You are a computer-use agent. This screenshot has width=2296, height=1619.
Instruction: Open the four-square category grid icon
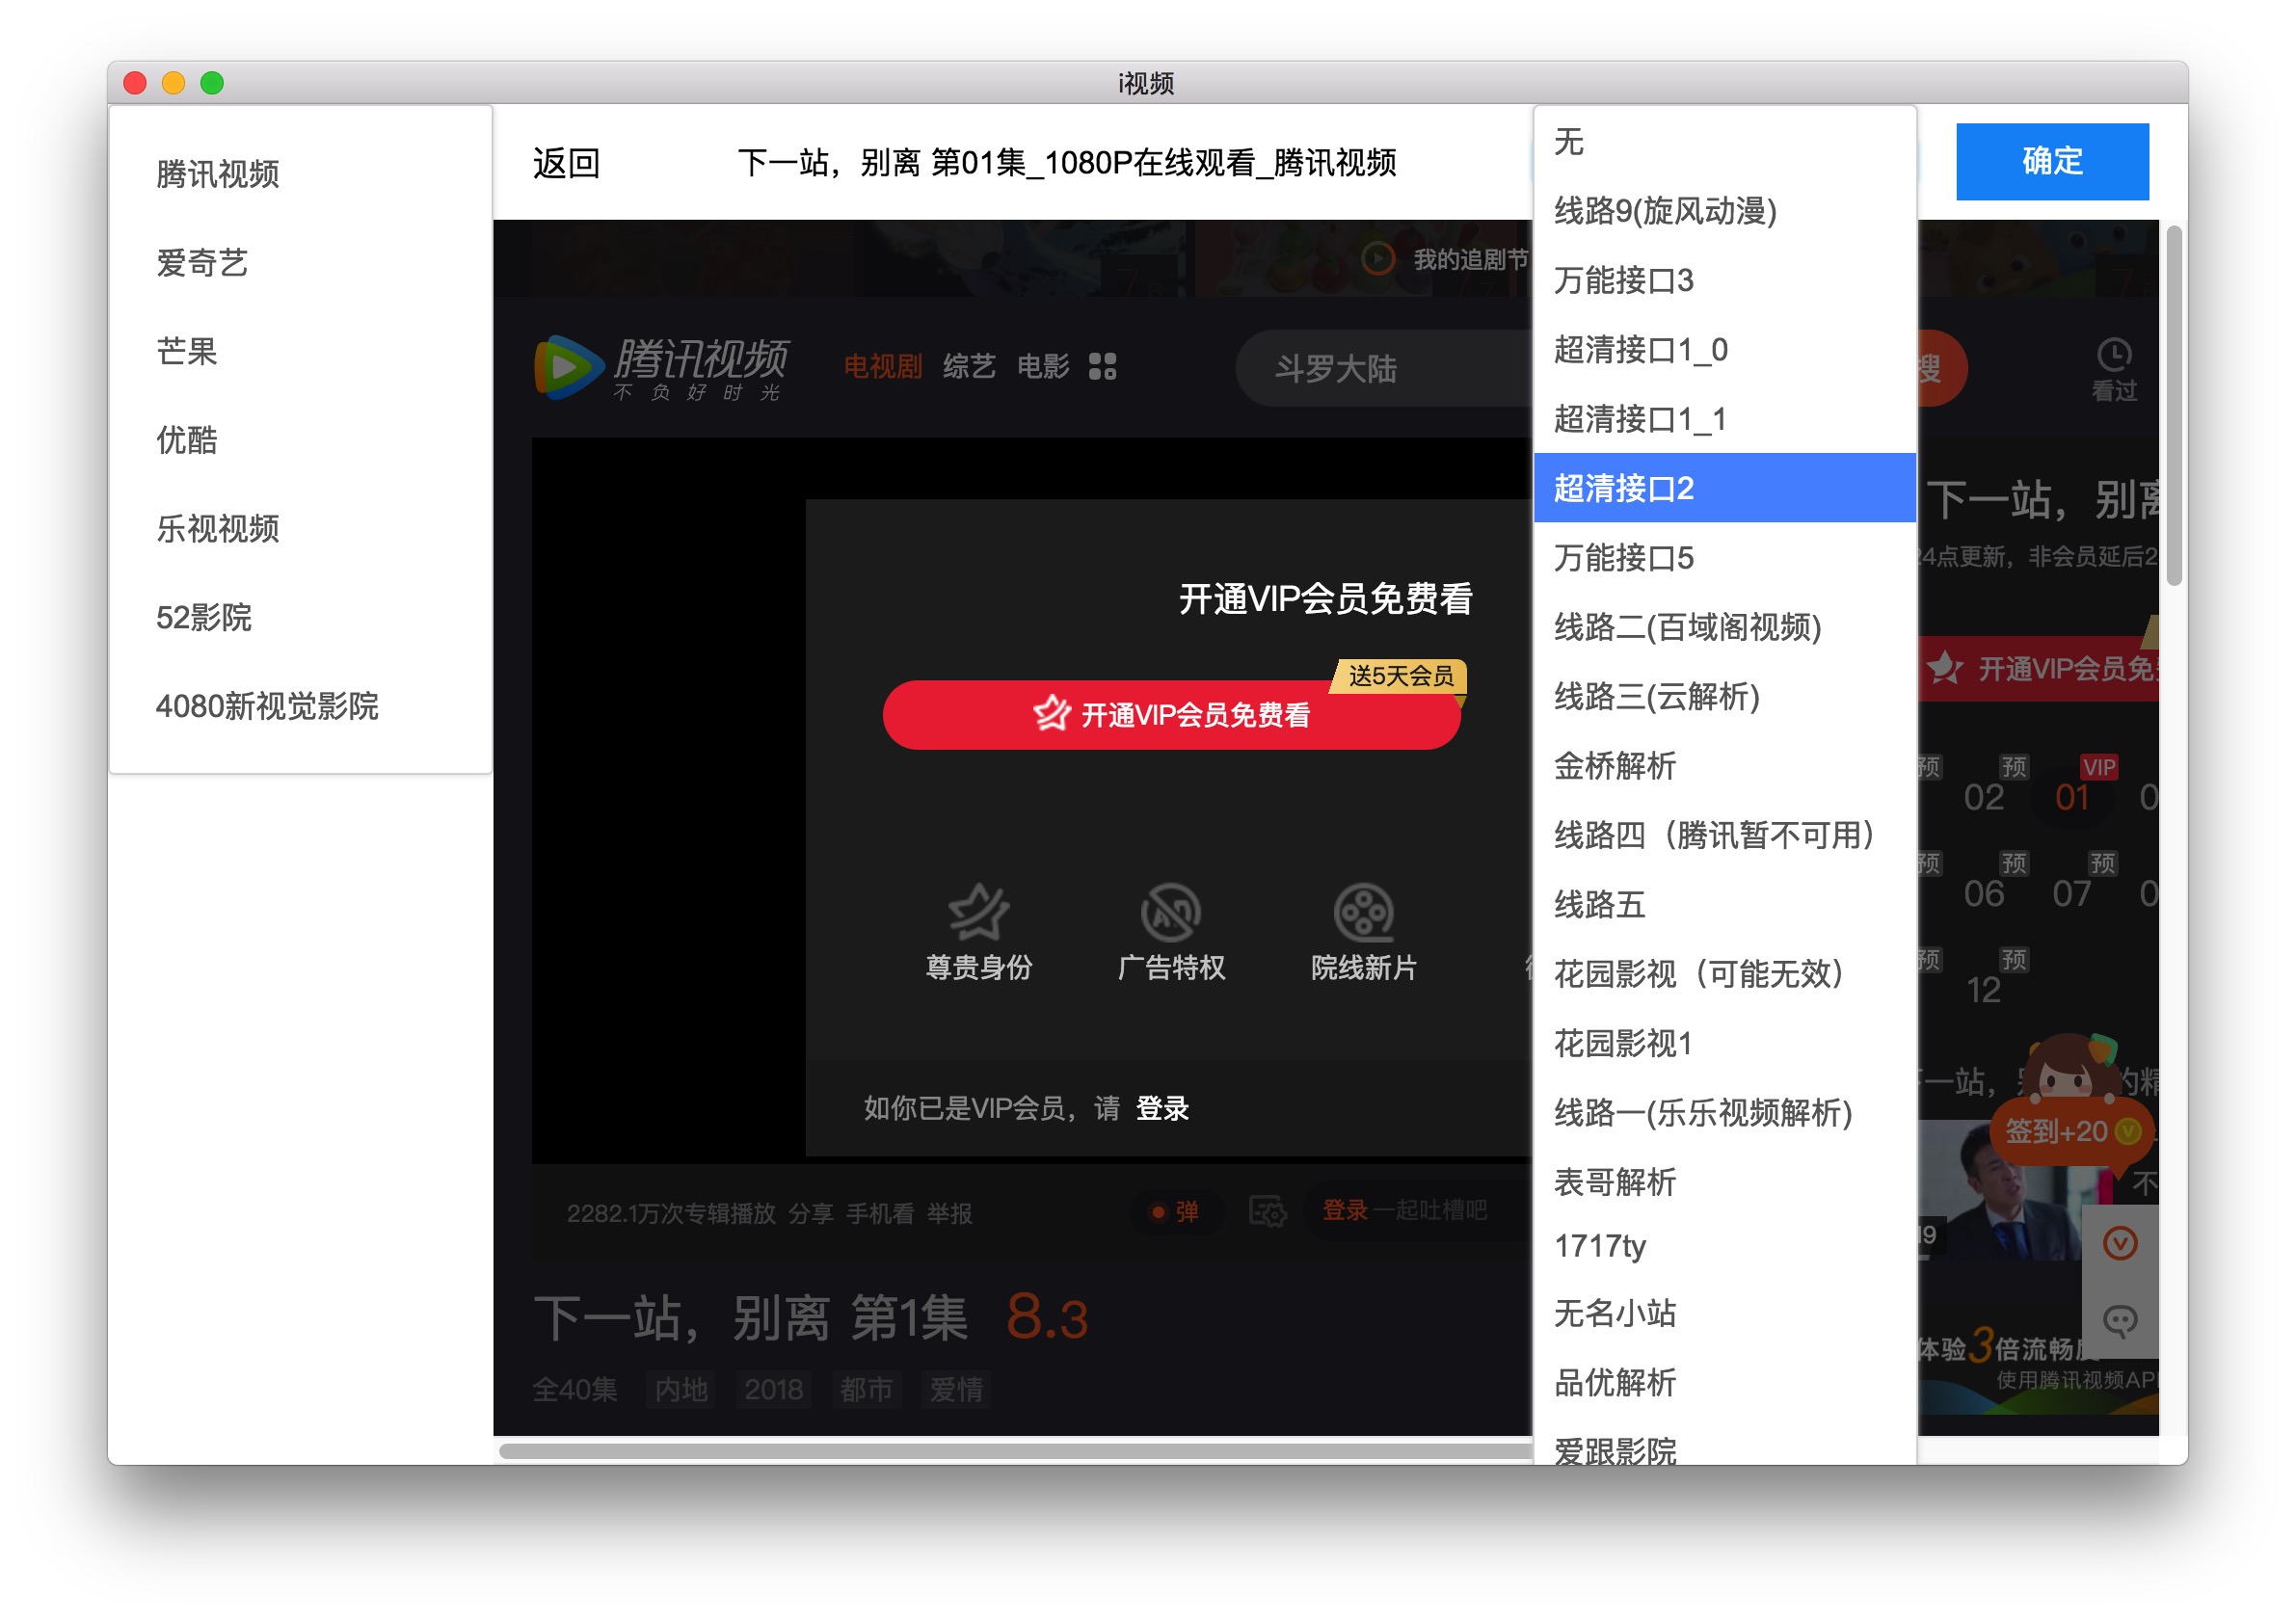pyautogui.click(x=1102, y=366)
